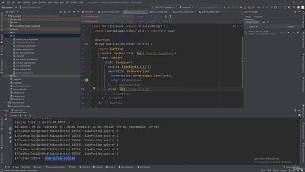The width and height of the screenshot is (305, 172).
Task: Click the green color swatch in gutter
Action: tap(86, 80)
